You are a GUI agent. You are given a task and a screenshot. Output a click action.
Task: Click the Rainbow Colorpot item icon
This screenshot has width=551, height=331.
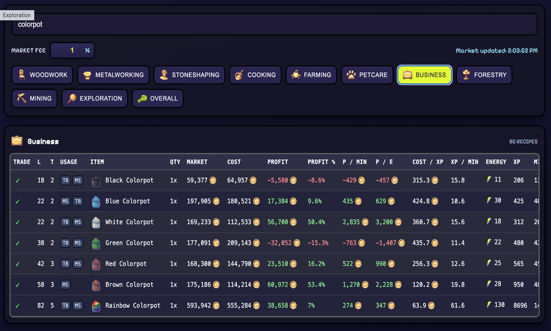(x=96, y=306)
